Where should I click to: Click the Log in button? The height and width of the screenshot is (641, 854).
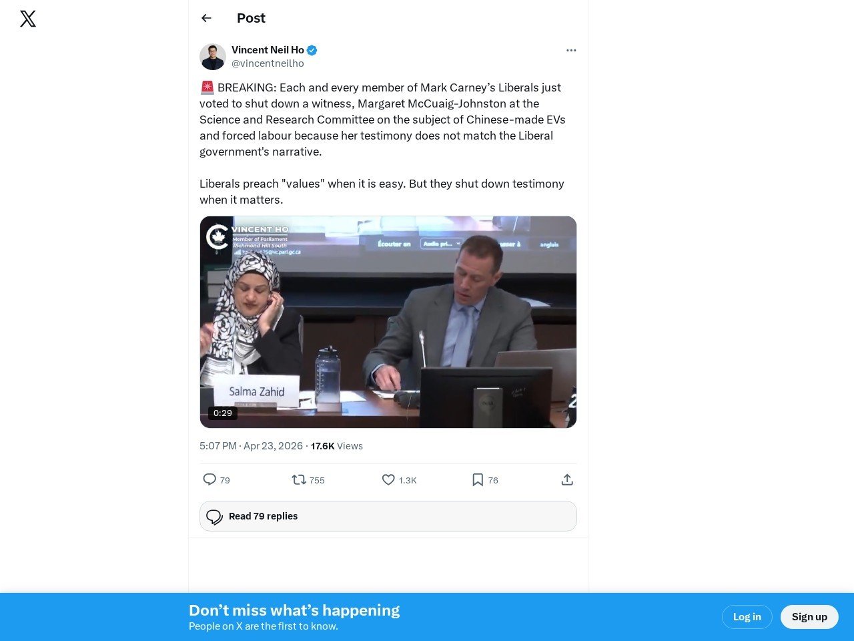[747, 617]
